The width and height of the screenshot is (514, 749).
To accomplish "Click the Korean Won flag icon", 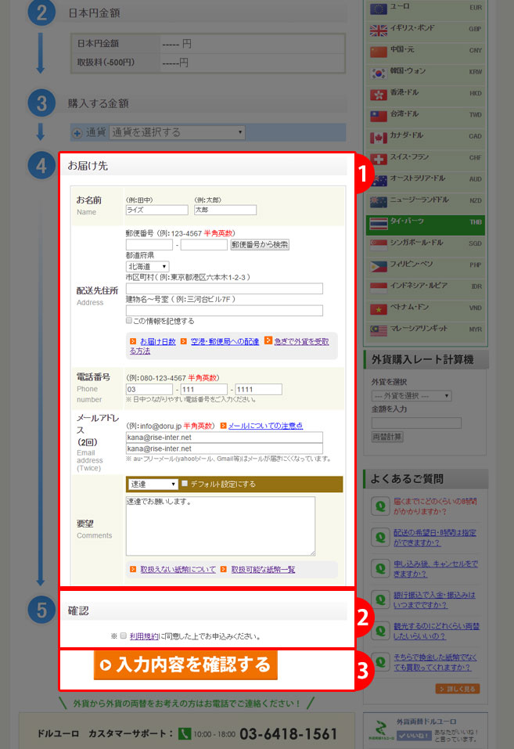I will tap(379, 72).
